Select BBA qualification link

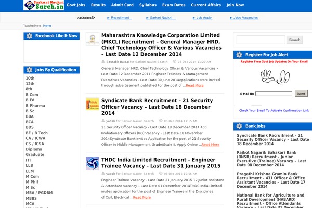pos(30,116)
